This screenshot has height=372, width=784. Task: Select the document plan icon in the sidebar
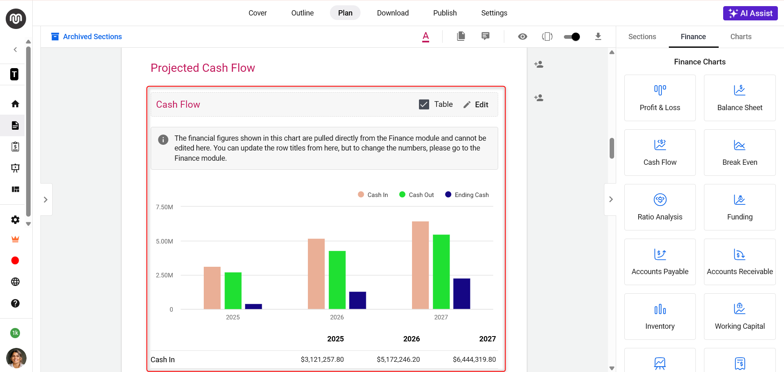[x=15, y=125]
